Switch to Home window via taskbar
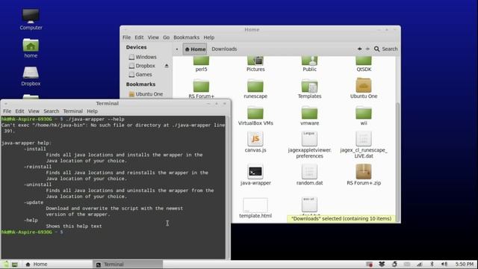 pos(57,264)
